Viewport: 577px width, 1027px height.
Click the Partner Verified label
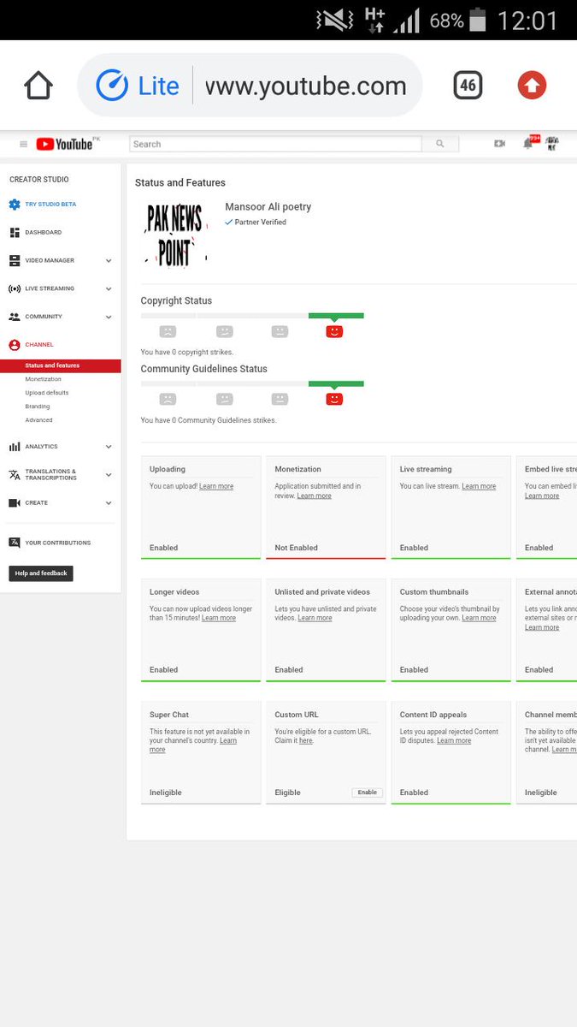[256, 223]
